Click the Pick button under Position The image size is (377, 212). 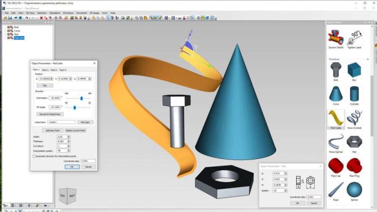(x=45, y=85)
